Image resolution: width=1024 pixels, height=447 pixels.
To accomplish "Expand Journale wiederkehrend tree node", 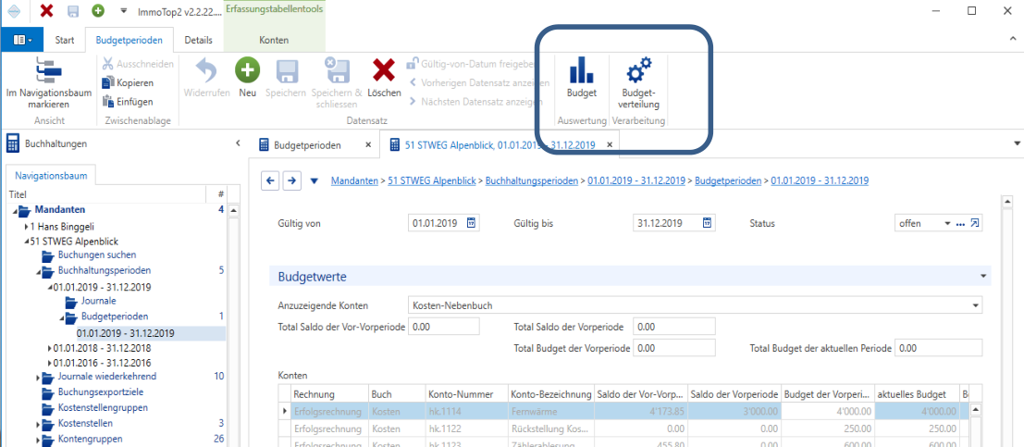I will pyautogui.click(x=38, y=377).
